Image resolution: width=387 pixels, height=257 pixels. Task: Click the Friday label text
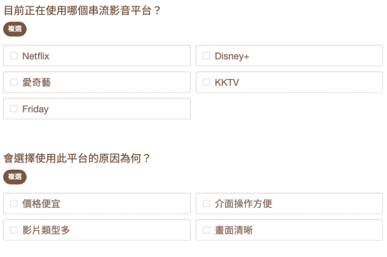[35, 109]
